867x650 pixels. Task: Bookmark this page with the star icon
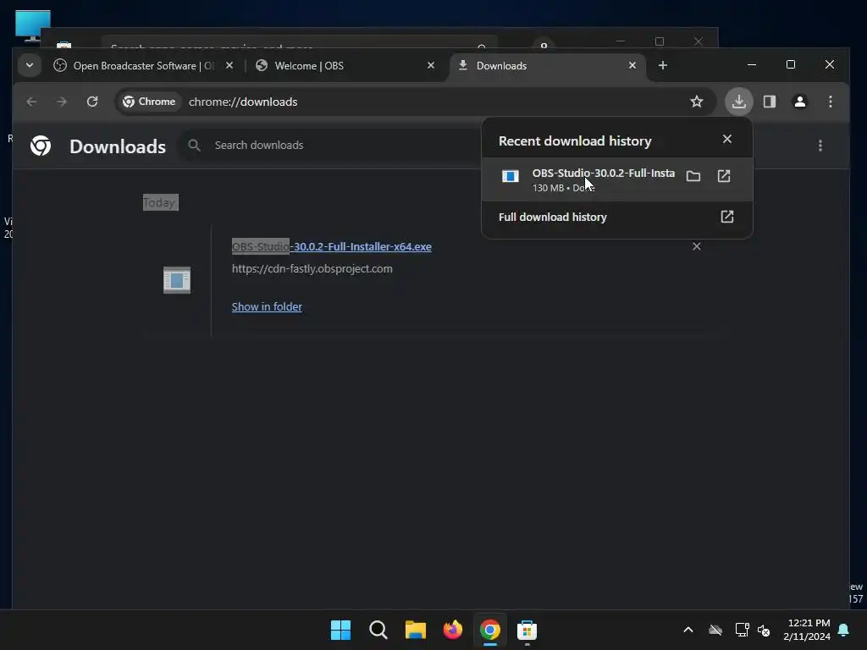697,102
